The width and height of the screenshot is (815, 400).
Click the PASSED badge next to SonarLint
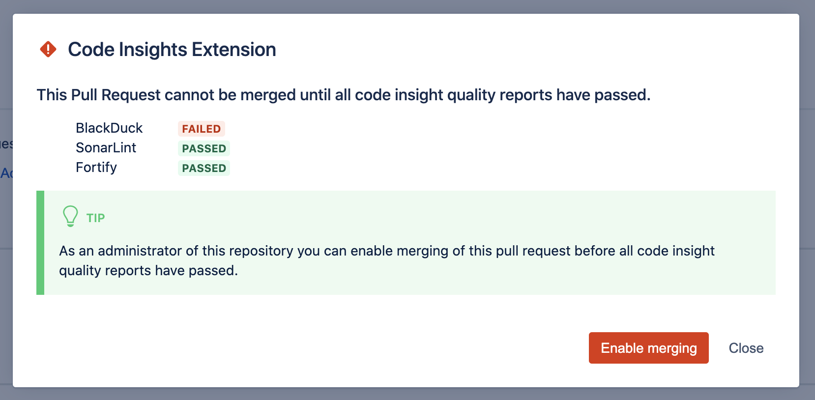pos(204,148)
